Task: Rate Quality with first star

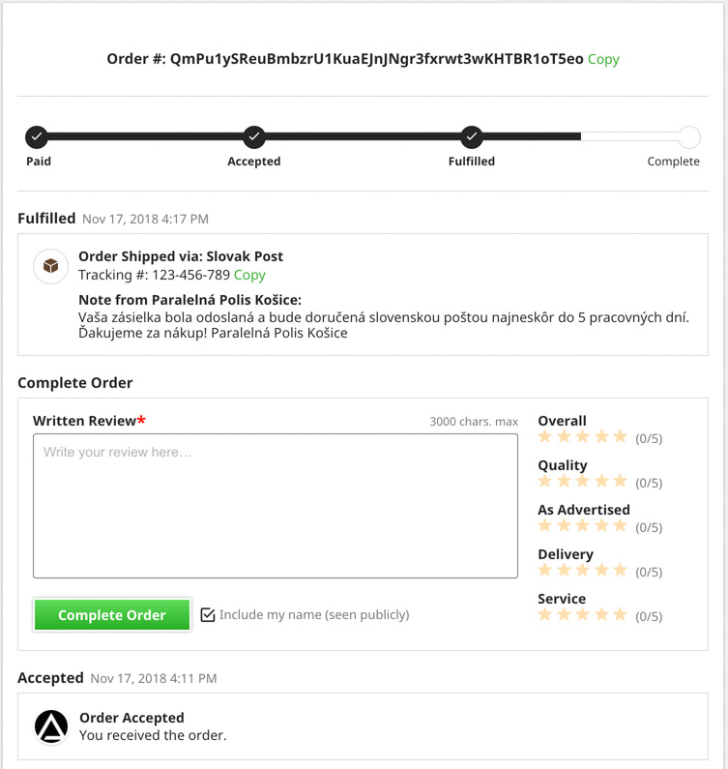Action: click(545, 482)
